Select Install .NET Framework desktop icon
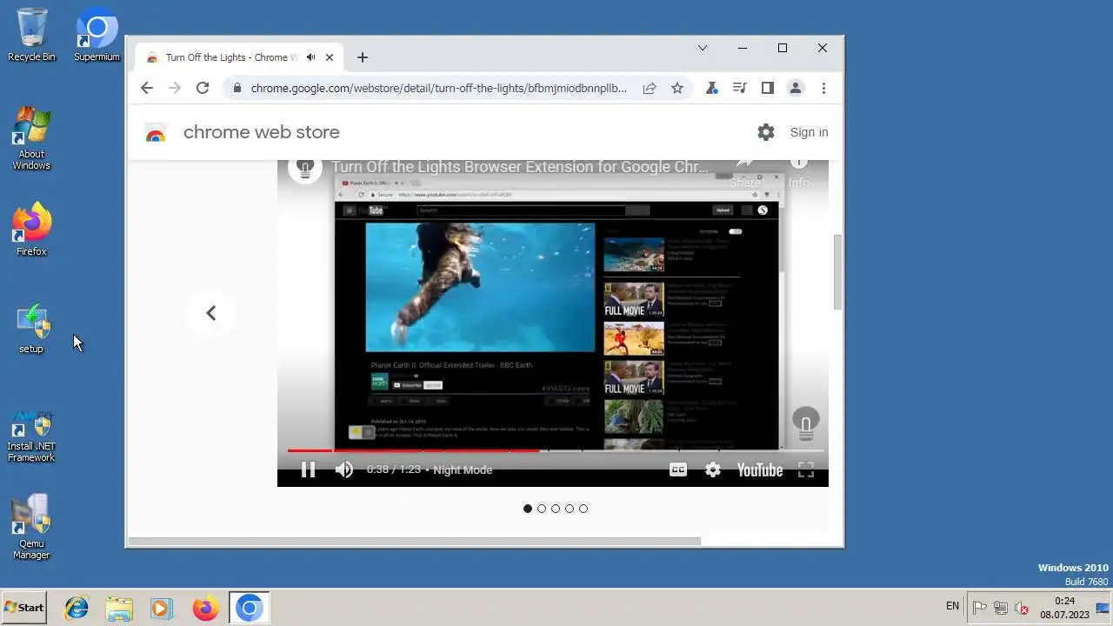 (31, 436)
